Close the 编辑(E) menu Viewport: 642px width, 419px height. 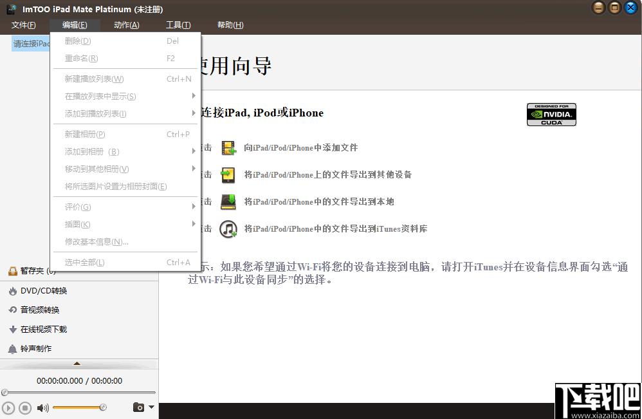[75, 25]
